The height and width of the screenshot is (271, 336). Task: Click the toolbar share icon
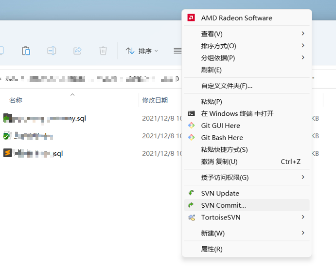(x=77, y=51)
